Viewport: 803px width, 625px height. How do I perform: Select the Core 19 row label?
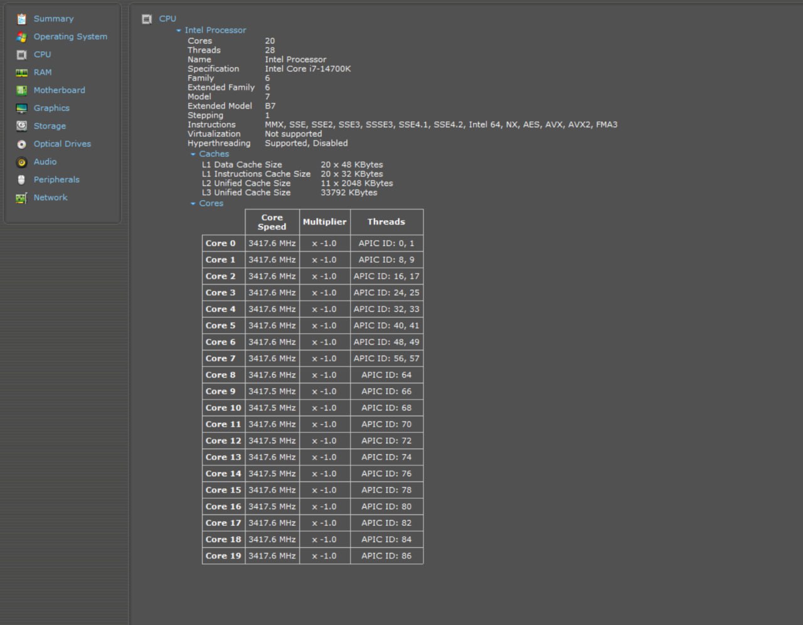[223, 556]
